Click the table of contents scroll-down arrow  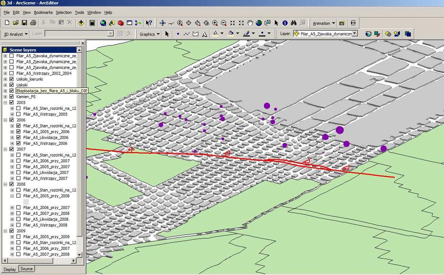(x=79, y=255)
